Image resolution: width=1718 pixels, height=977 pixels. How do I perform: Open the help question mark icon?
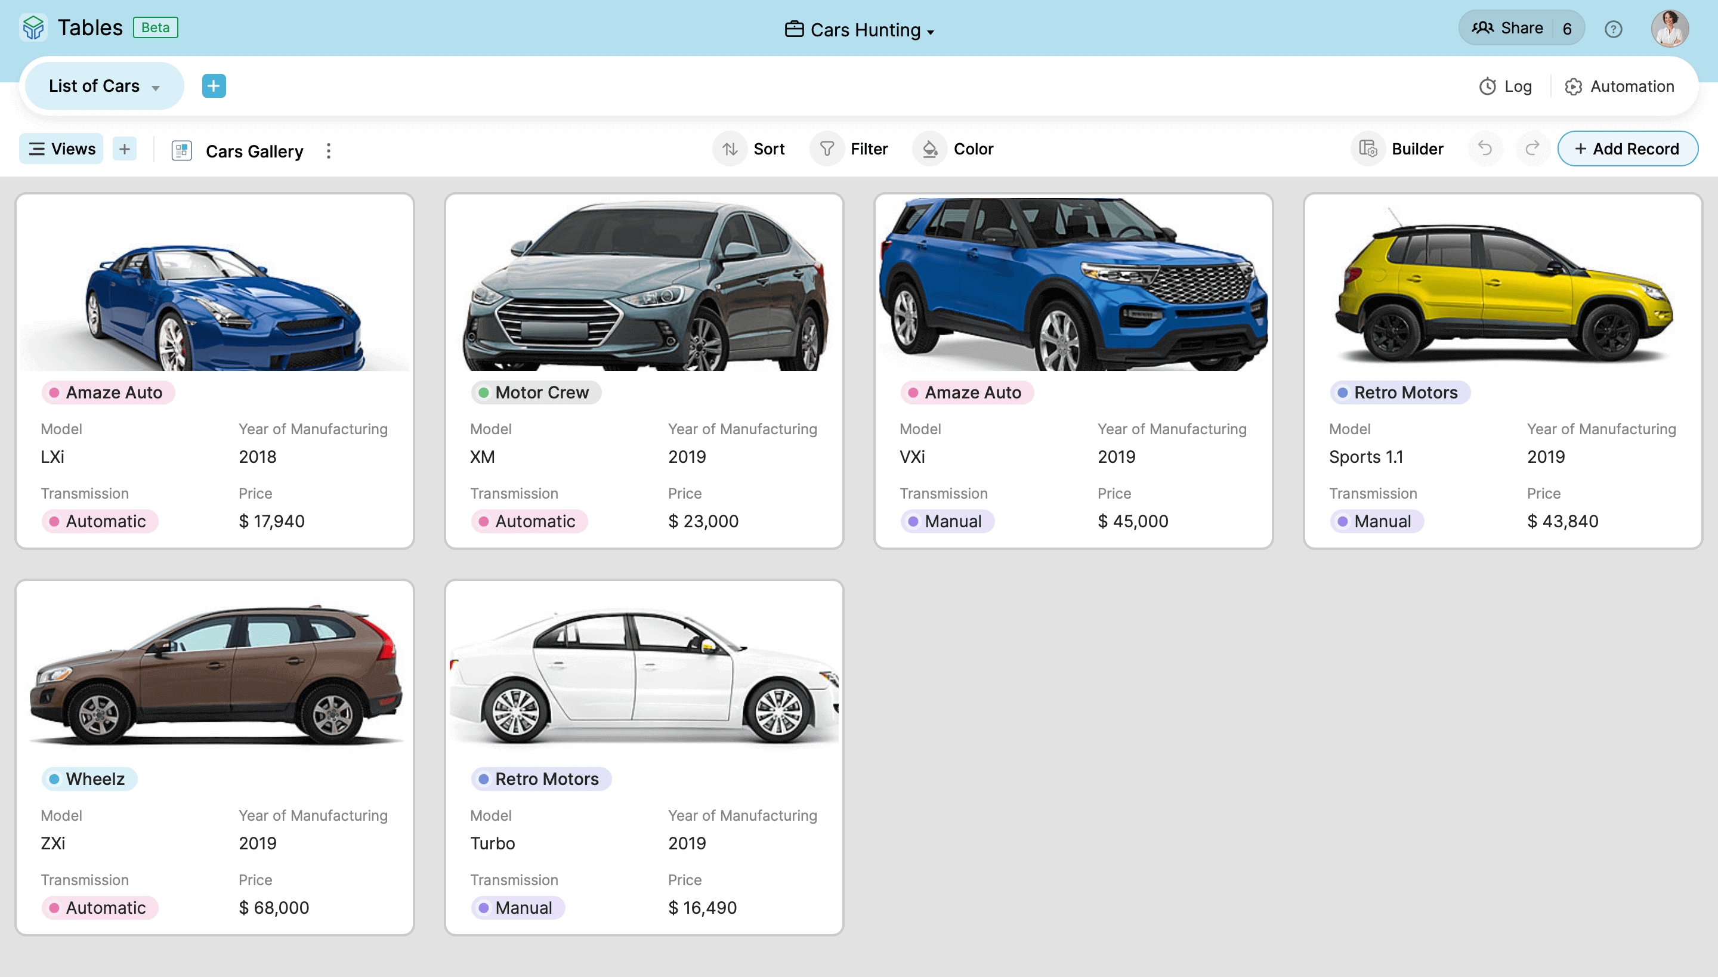1613,30
